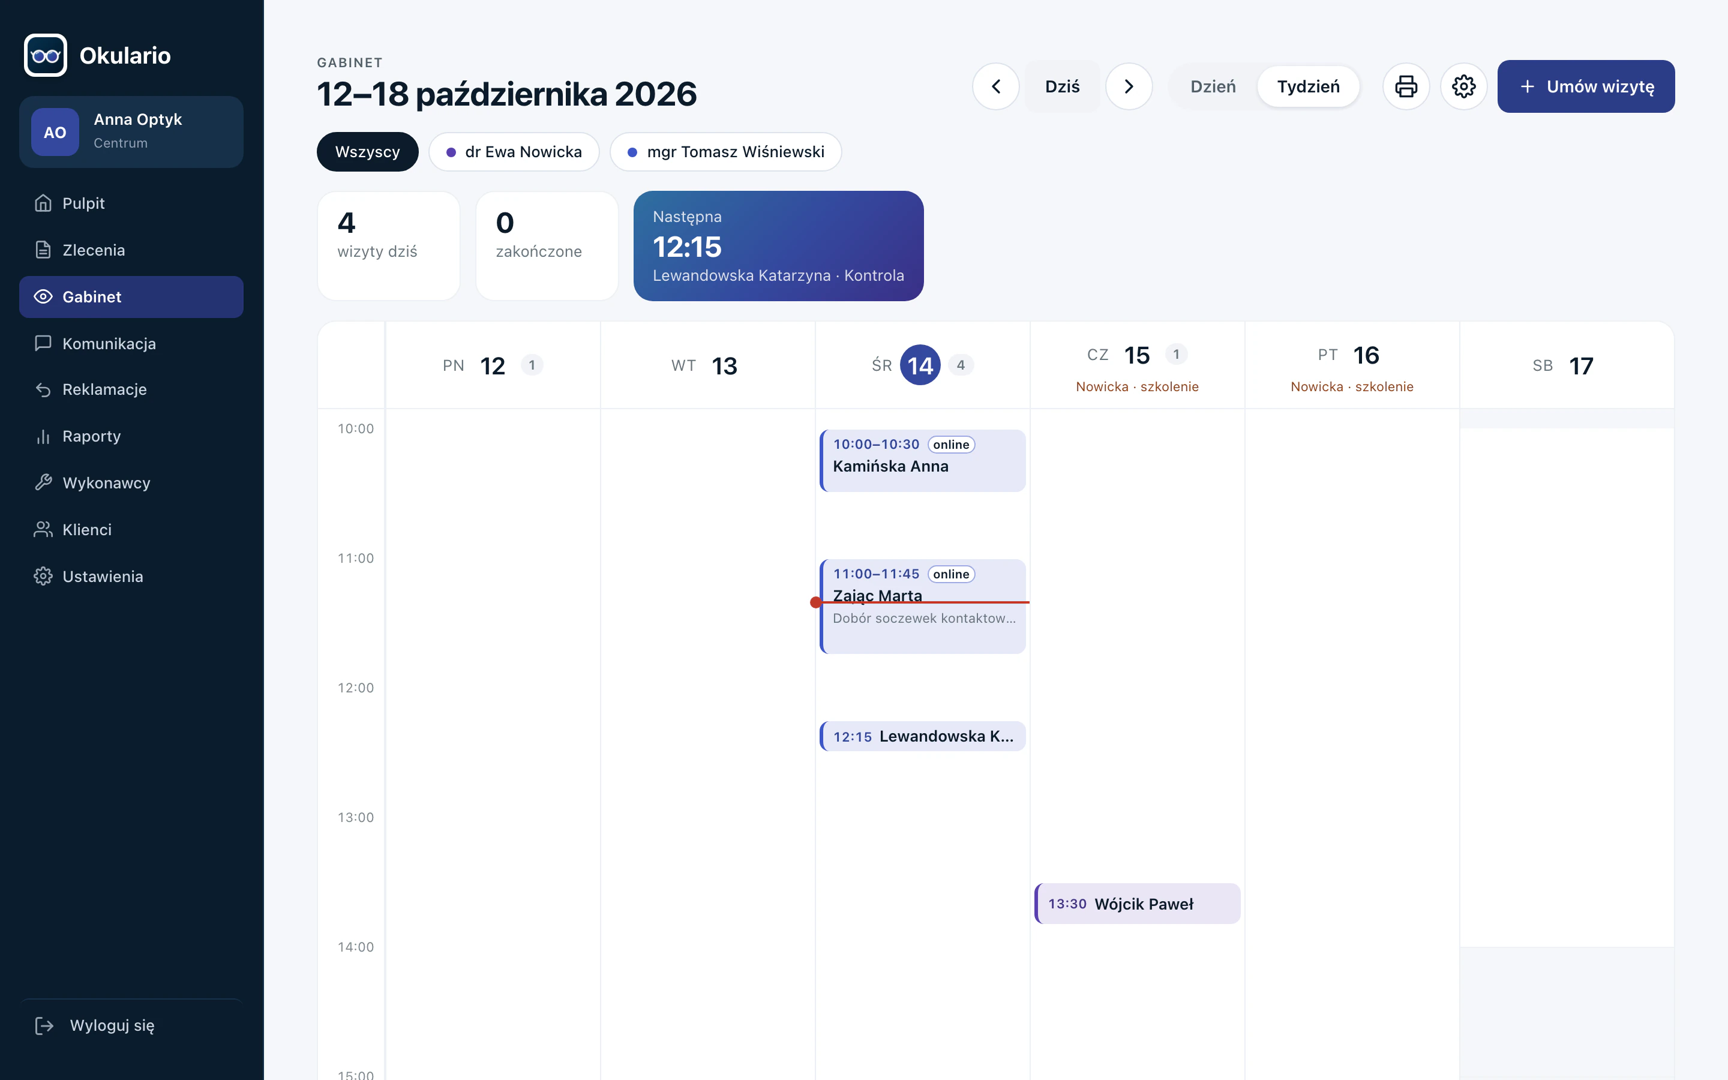Screen dimensions: 1728x1080
Task: Open 12:15 Lewandowska K... appointment
Action: 923,736
